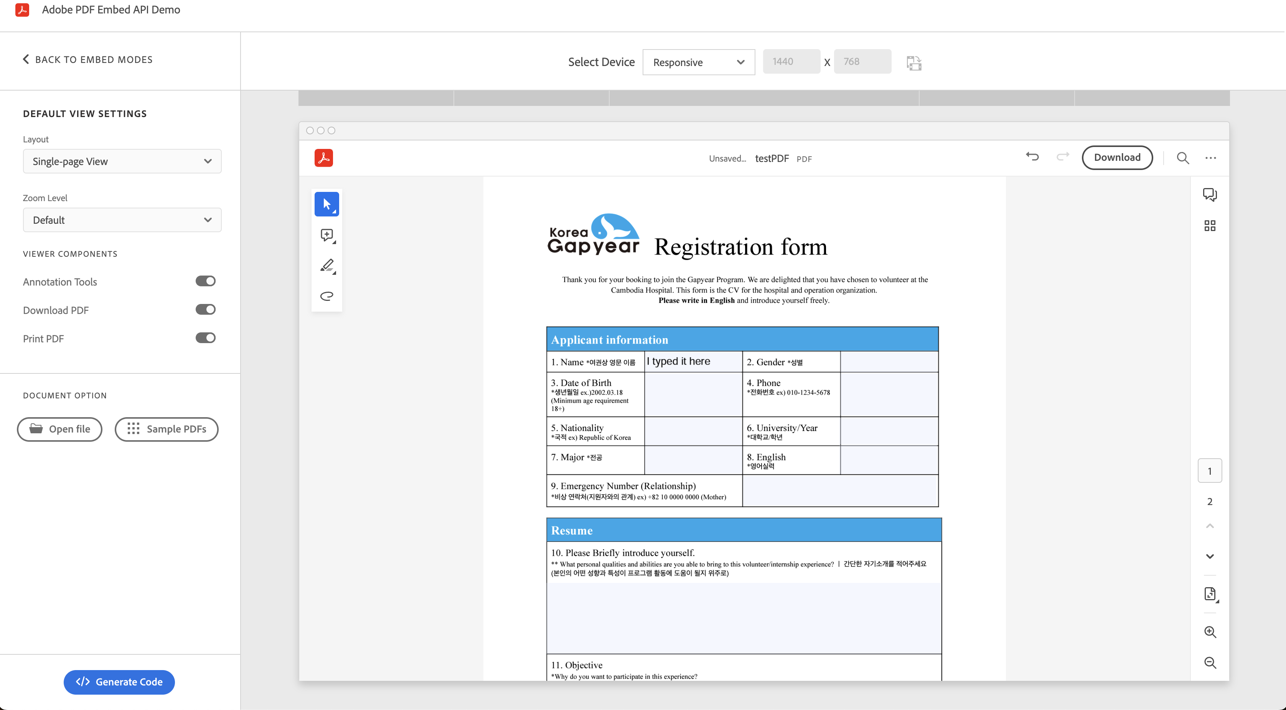Undo the last document change
The width and height of the screenshot is (1286, 710).
coord(1032,157)
